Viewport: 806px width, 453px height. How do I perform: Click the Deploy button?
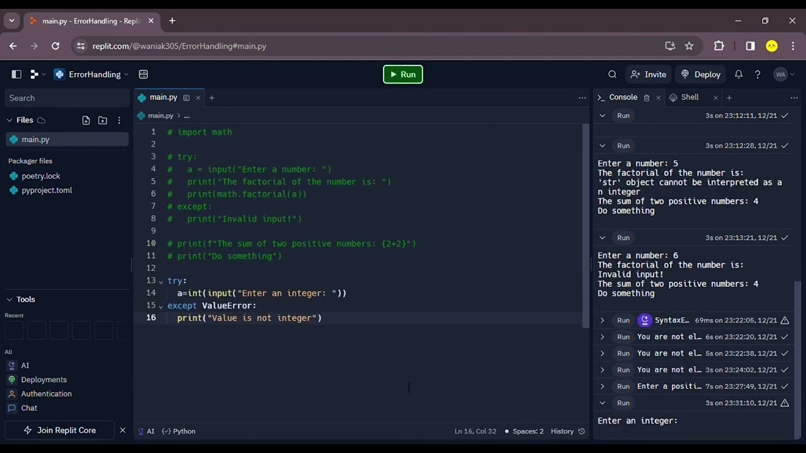click(x=700, y=74)
